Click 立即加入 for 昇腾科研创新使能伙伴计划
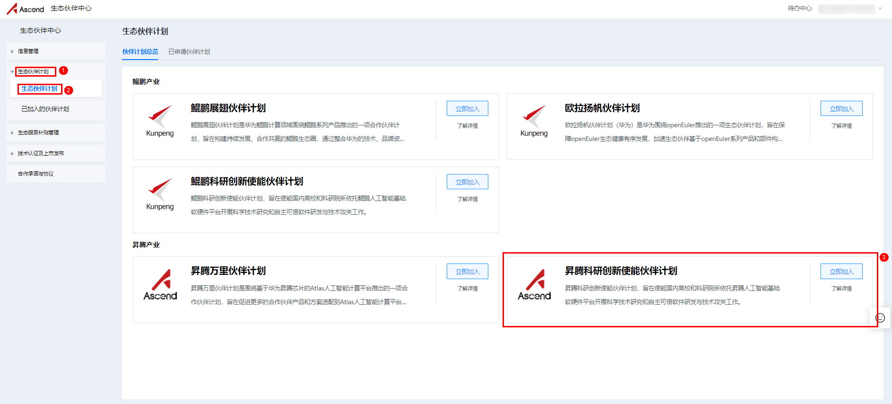The width and height of the screenshot is (892, 404). tap(841, 271)
